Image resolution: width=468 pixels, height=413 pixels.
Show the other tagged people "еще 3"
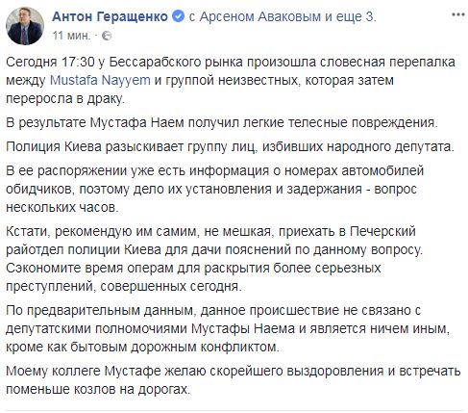355,16
